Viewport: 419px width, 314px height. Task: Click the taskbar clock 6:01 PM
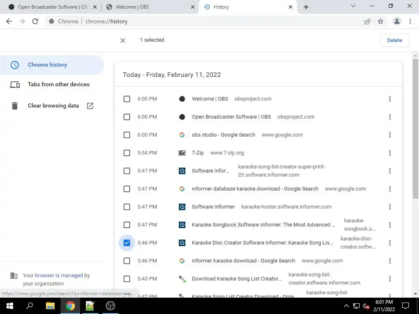(384, 306)
